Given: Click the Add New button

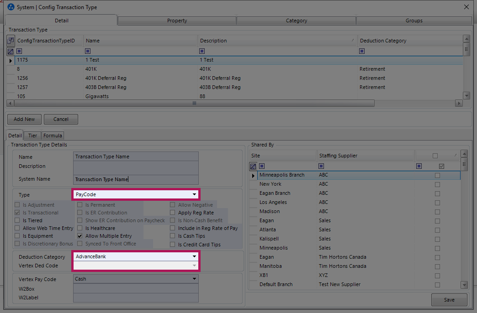Looking at the screenshot, I should coord(24,119).
